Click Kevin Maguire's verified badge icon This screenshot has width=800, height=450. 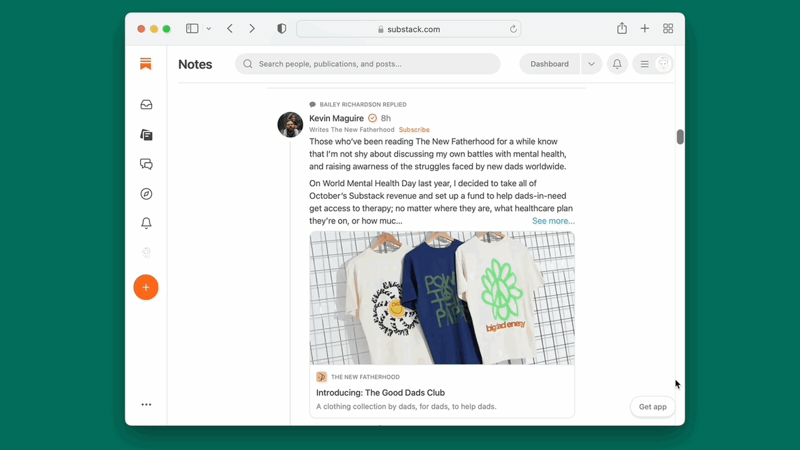(373, 118)
